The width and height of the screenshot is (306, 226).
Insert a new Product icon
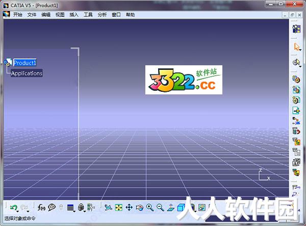click(296, 90)
